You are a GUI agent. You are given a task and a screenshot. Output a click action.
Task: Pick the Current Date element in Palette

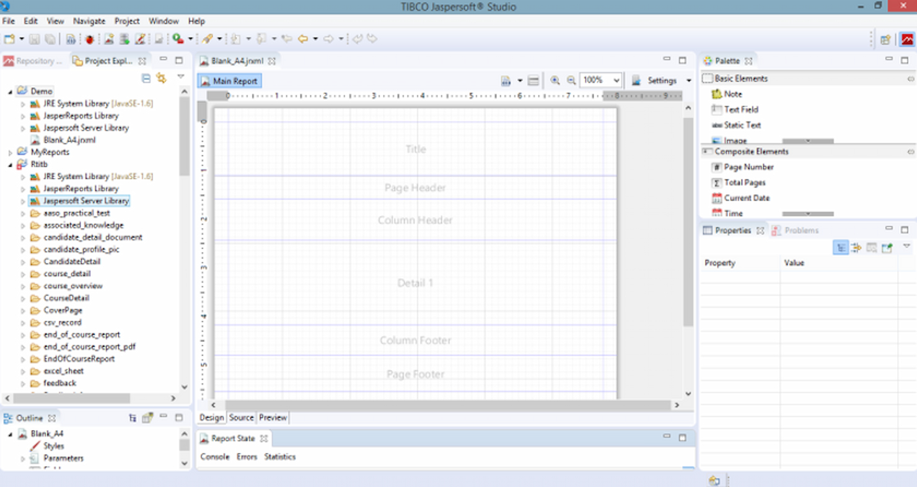pos(740,198)
